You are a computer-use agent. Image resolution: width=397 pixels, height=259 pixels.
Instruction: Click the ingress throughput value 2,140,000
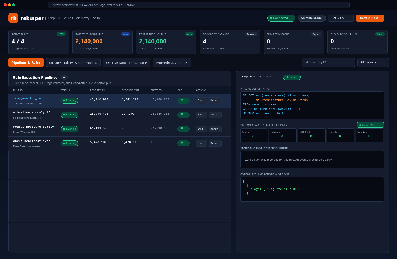pos(89,41)
